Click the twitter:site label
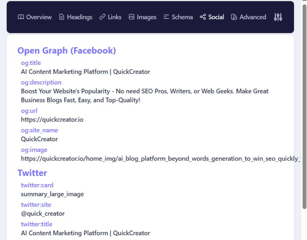 tap(36, 205)
